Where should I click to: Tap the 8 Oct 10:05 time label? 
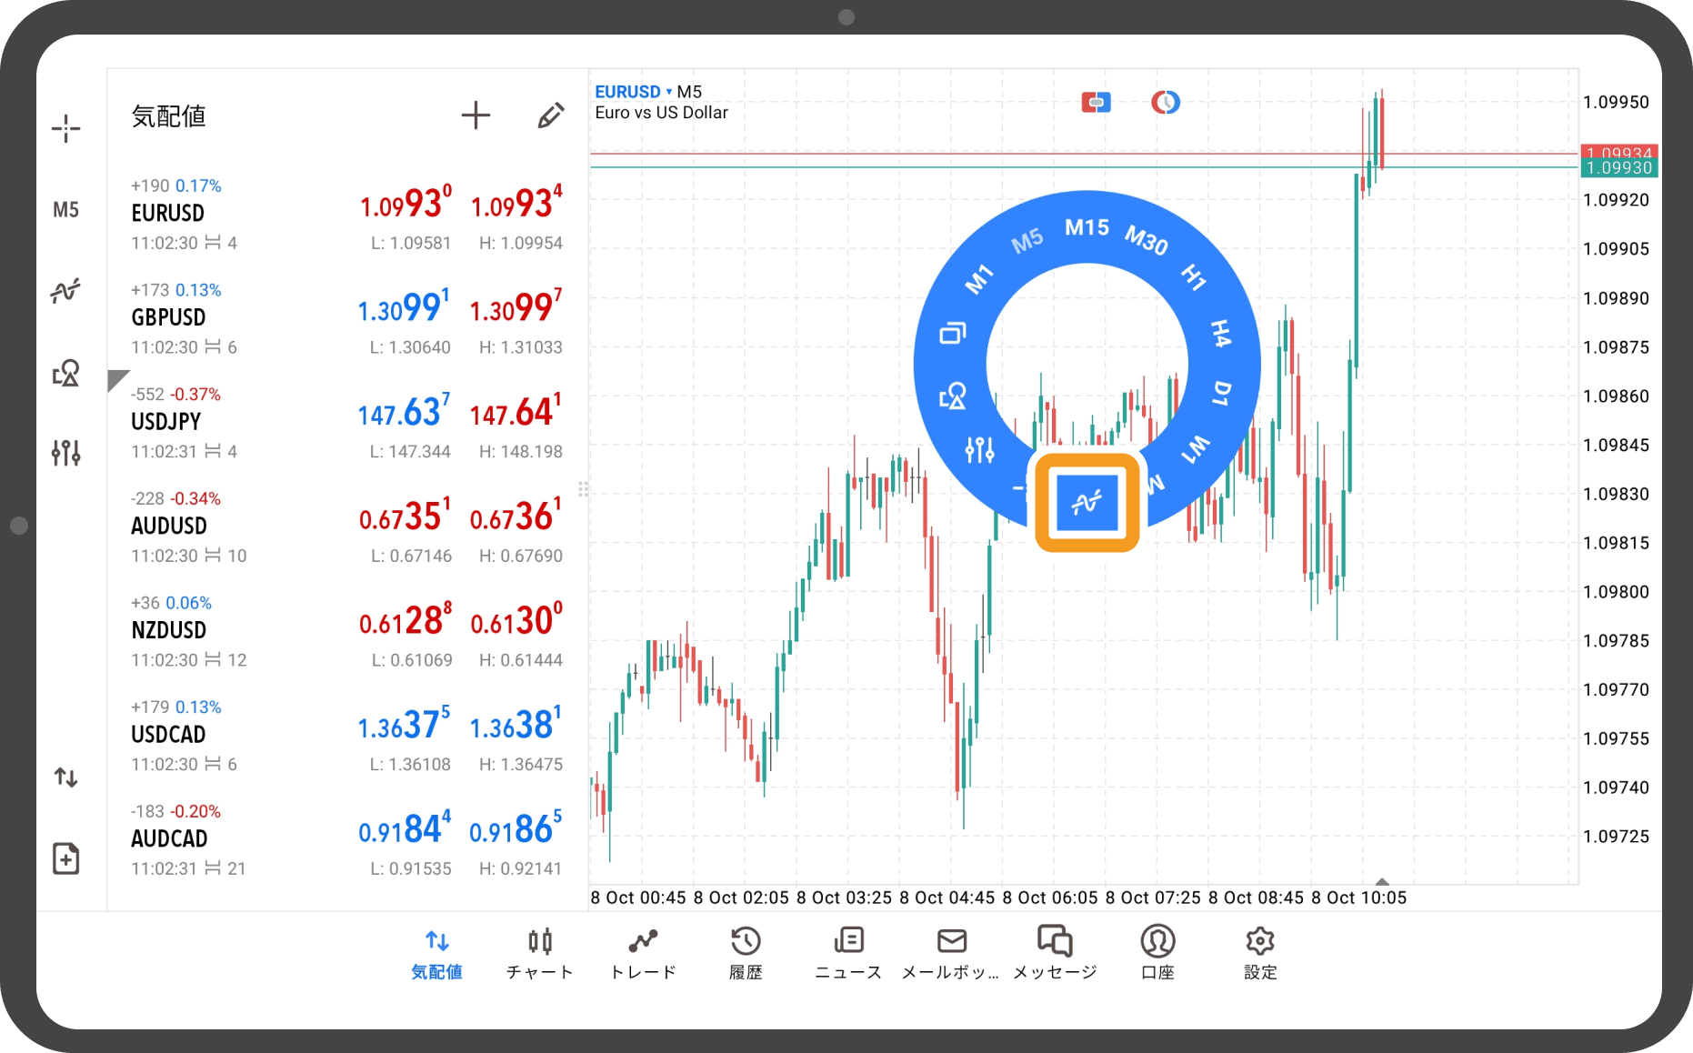[x=1358, y=898]
